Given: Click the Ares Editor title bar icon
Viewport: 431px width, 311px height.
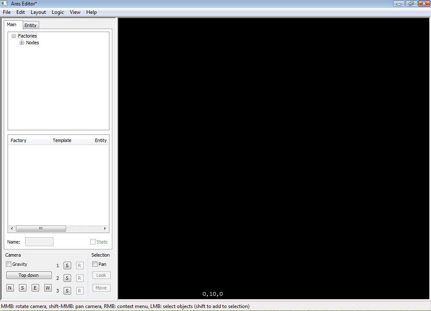Looking at the screenshot, I should [4, 4].
